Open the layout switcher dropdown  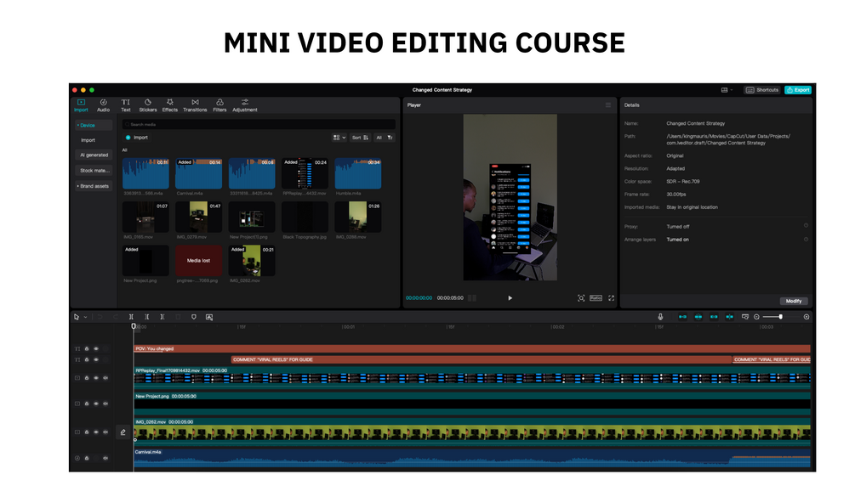click(x=727, y=90)
